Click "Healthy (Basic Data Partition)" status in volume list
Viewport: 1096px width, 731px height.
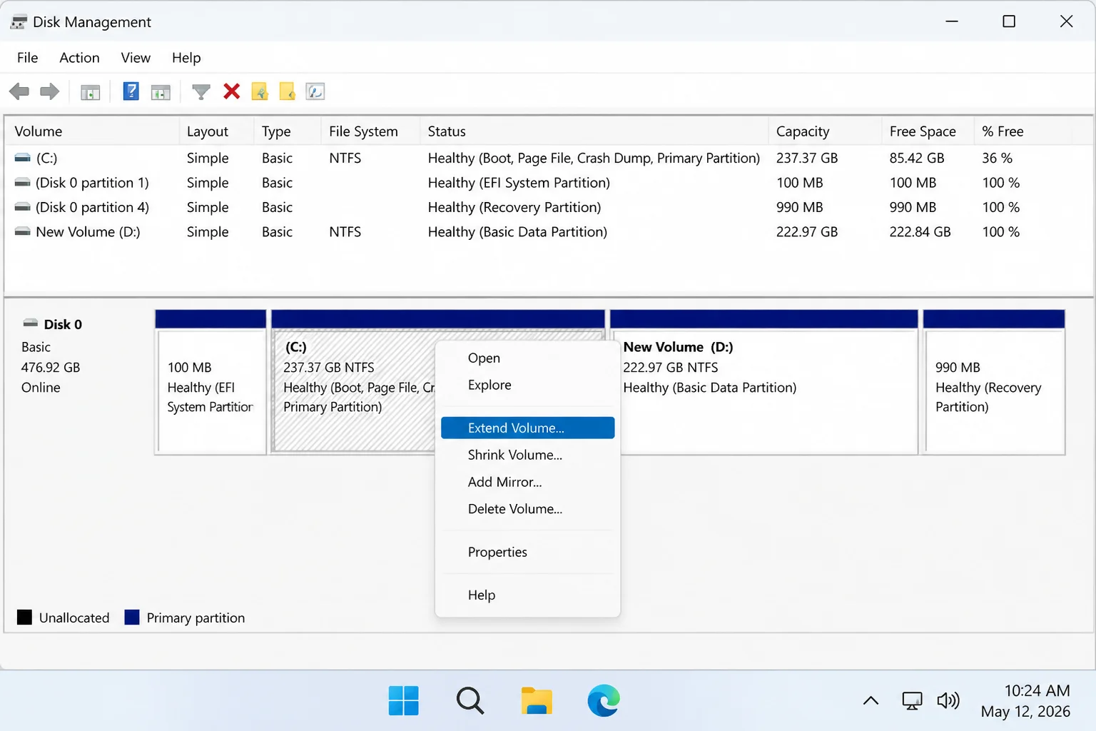[x=517, y=232]
